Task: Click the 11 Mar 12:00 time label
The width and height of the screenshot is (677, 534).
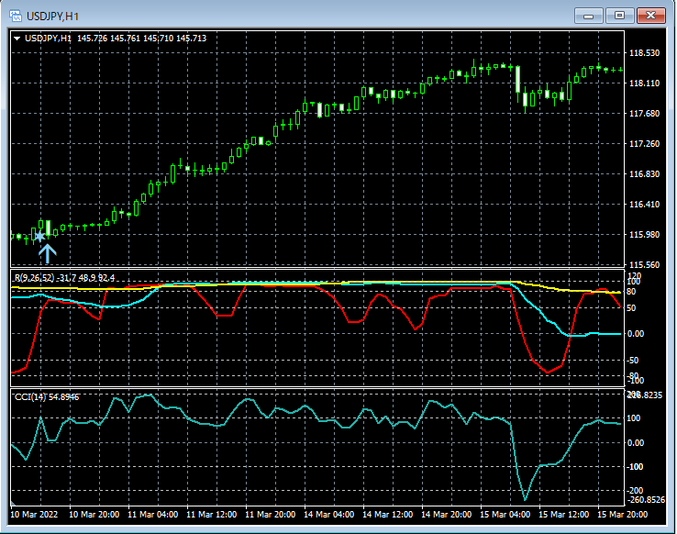Action: click(212, 514)
